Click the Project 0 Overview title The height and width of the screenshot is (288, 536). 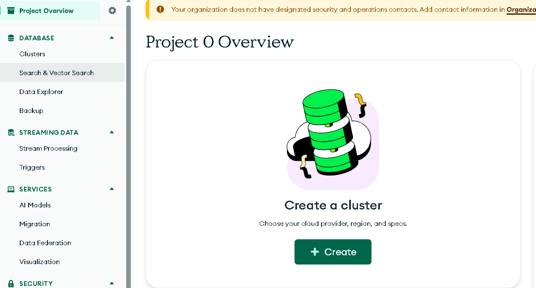pyautogui.click(x=220, y=42)
